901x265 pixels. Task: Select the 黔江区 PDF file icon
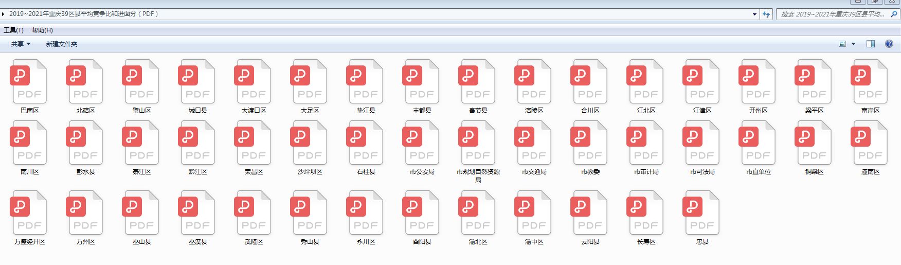(197, 143)
